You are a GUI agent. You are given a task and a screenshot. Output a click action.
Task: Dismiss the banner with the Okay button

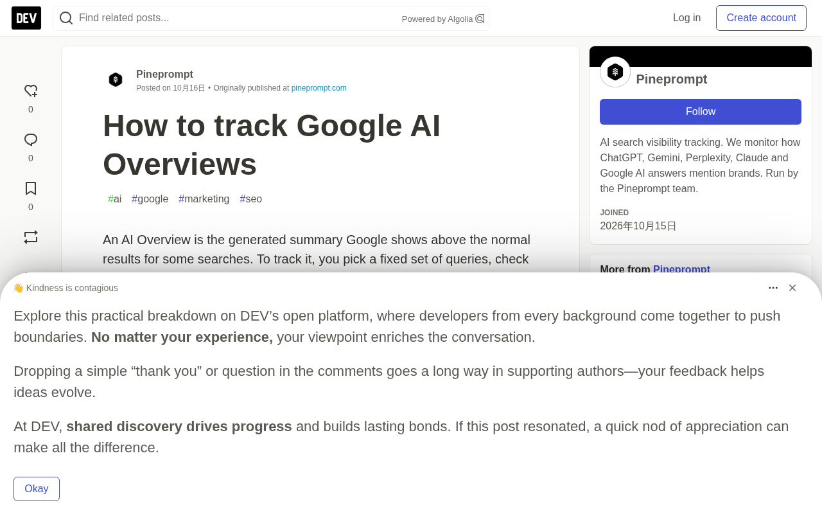(37, 489)
